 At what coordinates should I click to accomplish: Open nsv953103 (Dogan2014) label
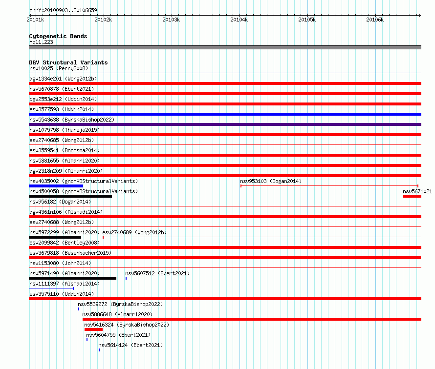(271, 181)
